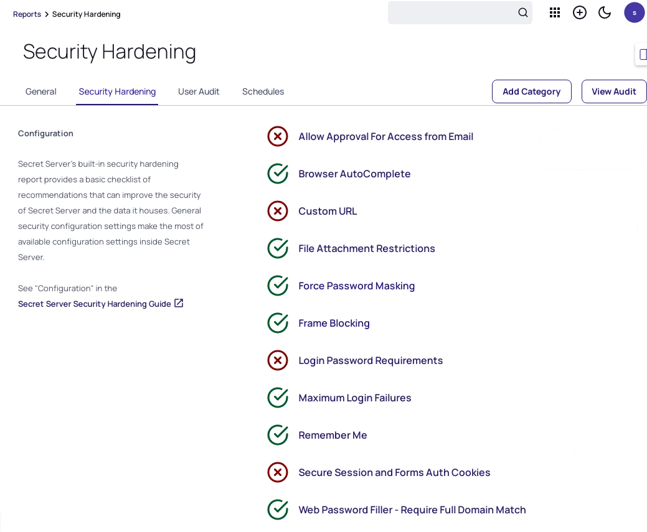
Task: Open Web Password Filler Require Full Domain Match
Action: tap(412, 510)
